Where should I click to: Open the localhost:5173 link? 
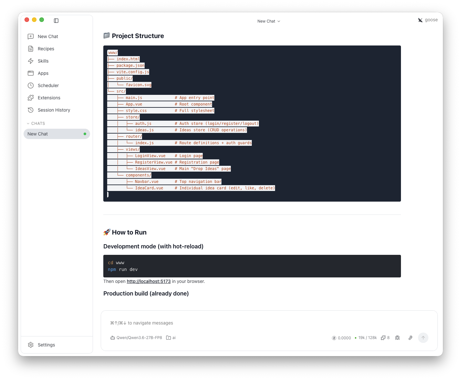149,281
